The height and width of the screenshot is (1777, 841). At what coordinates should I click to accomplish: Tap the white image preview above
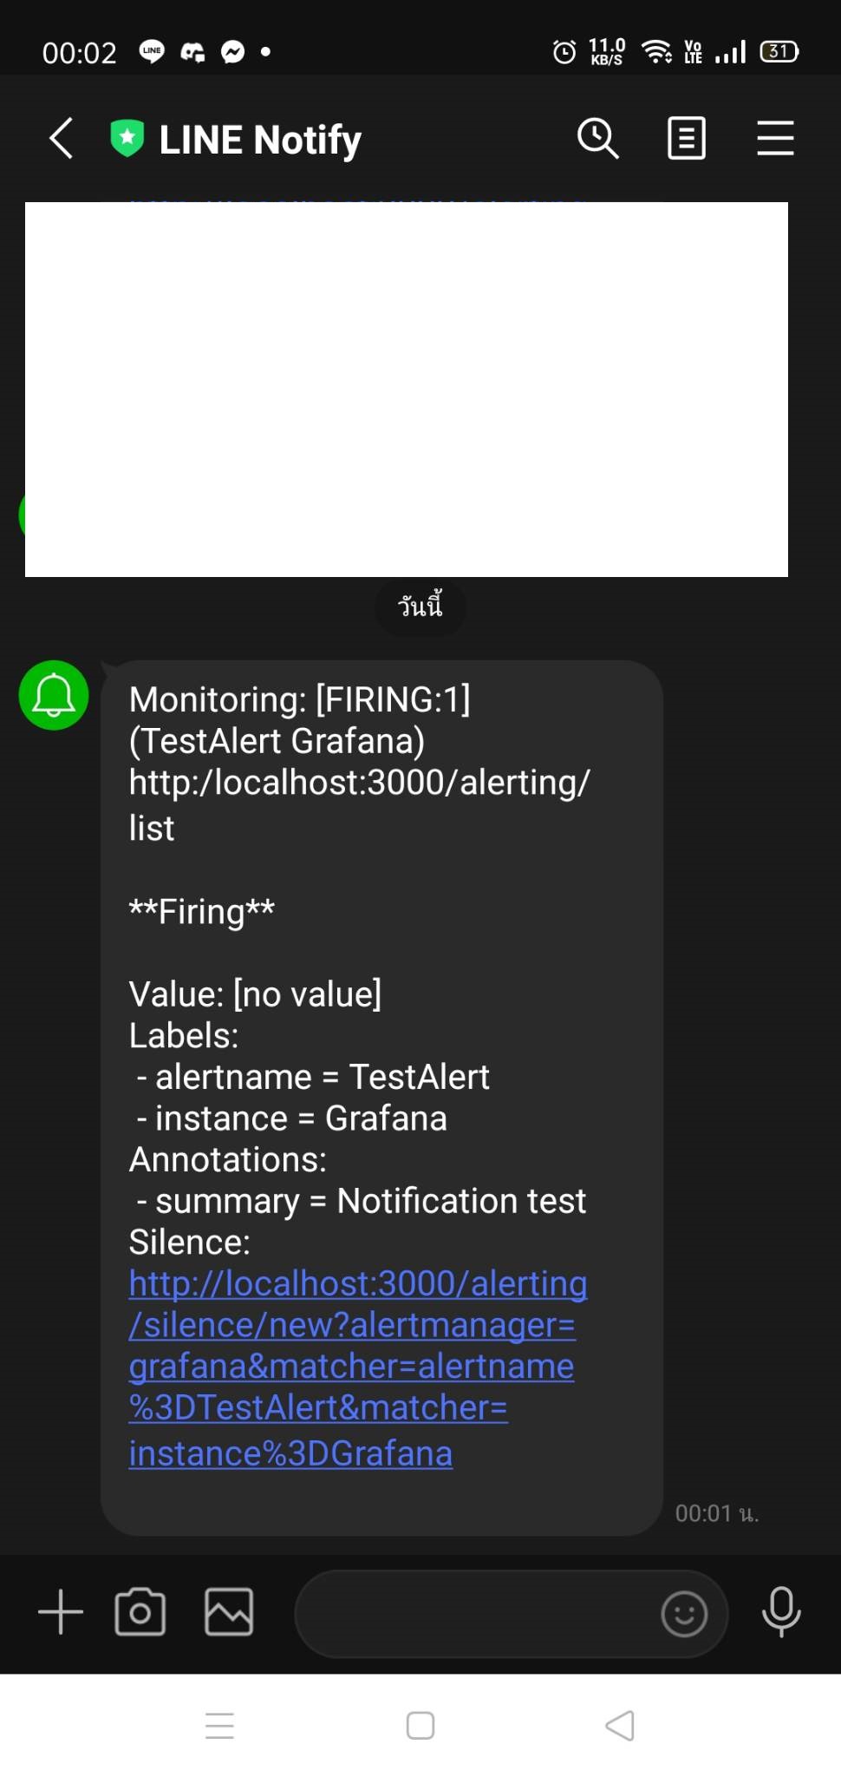click(x=407, y=390)
